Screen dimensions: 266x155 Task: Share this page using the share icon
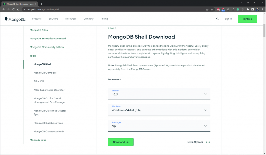(207, 10)
